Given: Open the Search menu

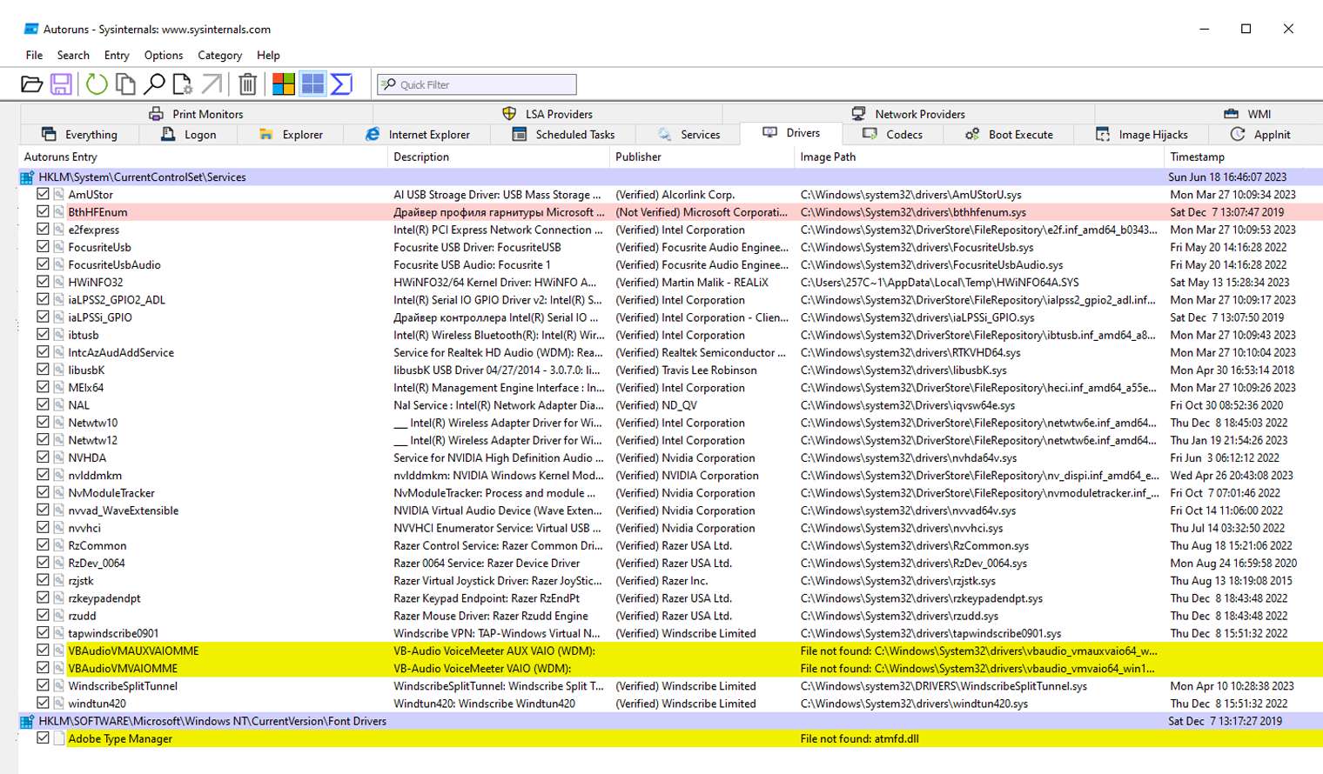Looking at the screenshot, I should click(73, 55).
